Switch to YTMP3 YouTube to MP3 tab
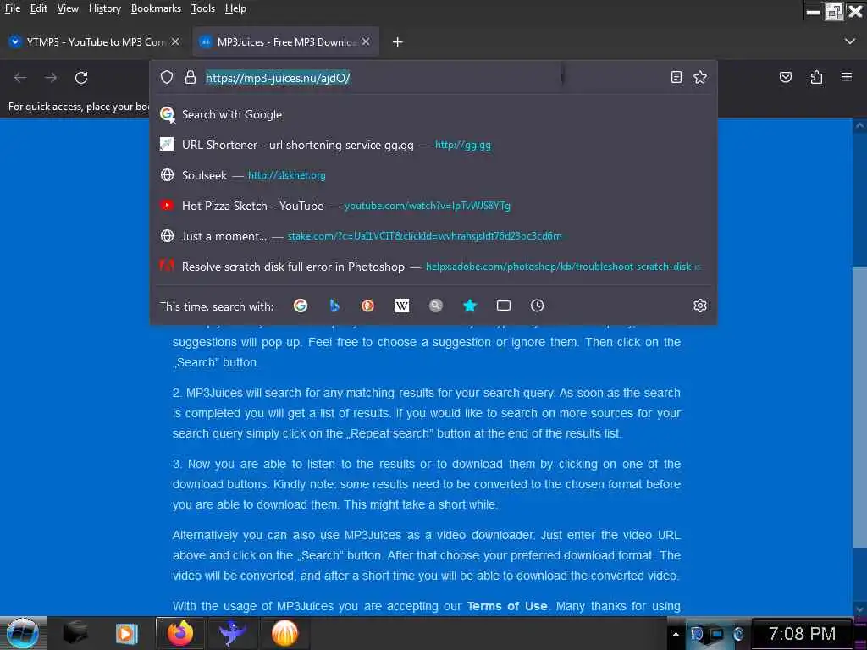 (95, 42)
